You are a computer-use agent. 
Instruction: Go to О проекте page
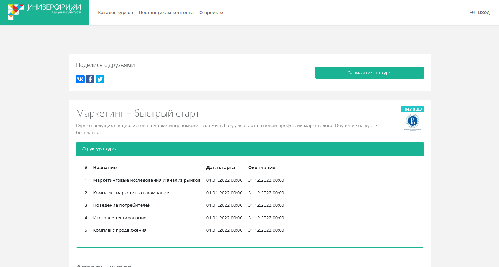coord(211,12)
